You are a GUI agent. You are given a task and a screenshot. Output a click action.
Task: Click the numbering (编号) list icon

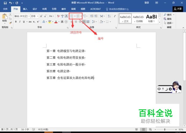pos(78,16)
